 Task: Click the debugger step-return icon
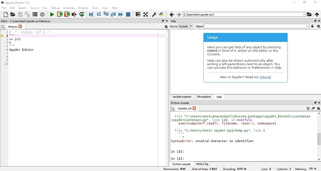114,14
